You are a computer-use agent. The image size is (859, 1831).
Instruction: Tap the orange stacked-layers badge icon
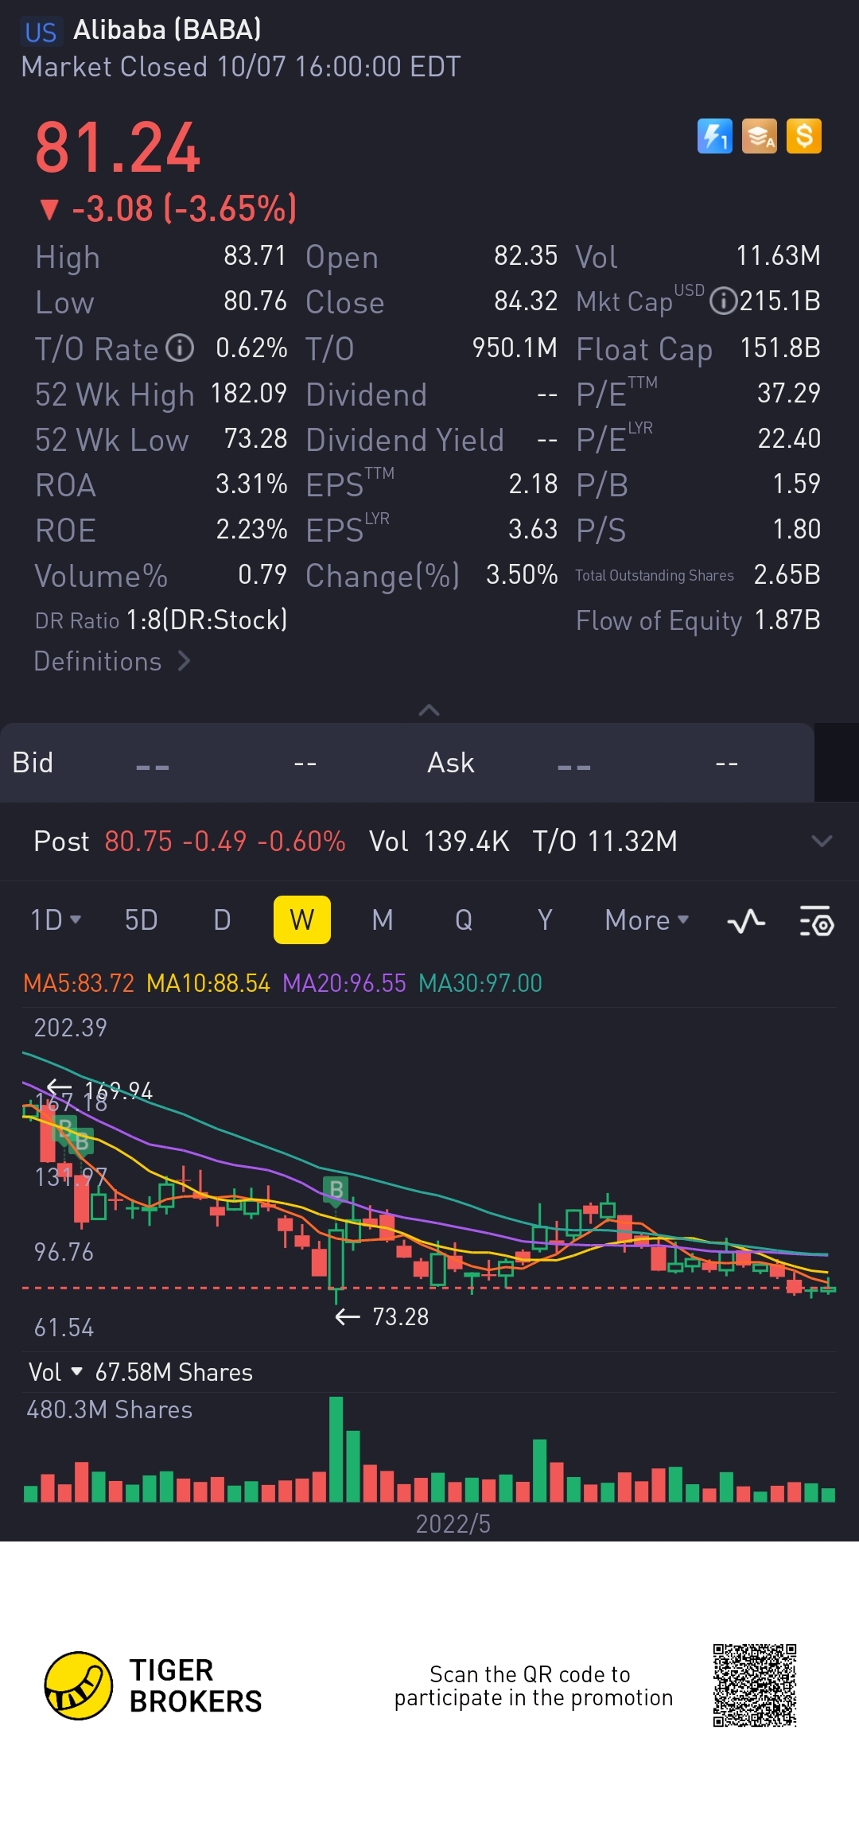click(760, 136)
